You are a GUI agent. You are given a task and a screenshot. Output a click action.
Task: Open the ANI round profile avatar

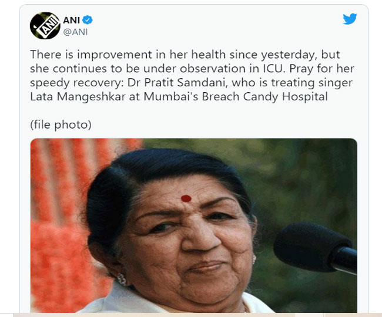[x=45, y=26]
